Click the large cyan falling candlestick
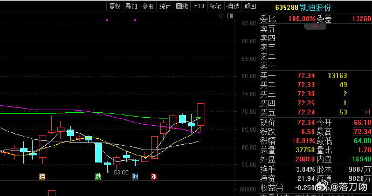The image size is (372, 196). 98,152
